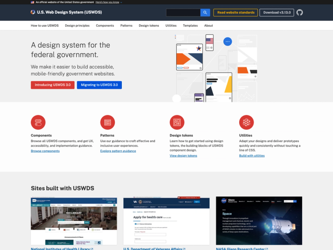Click the Utilities section heading text

click(246, 135)
